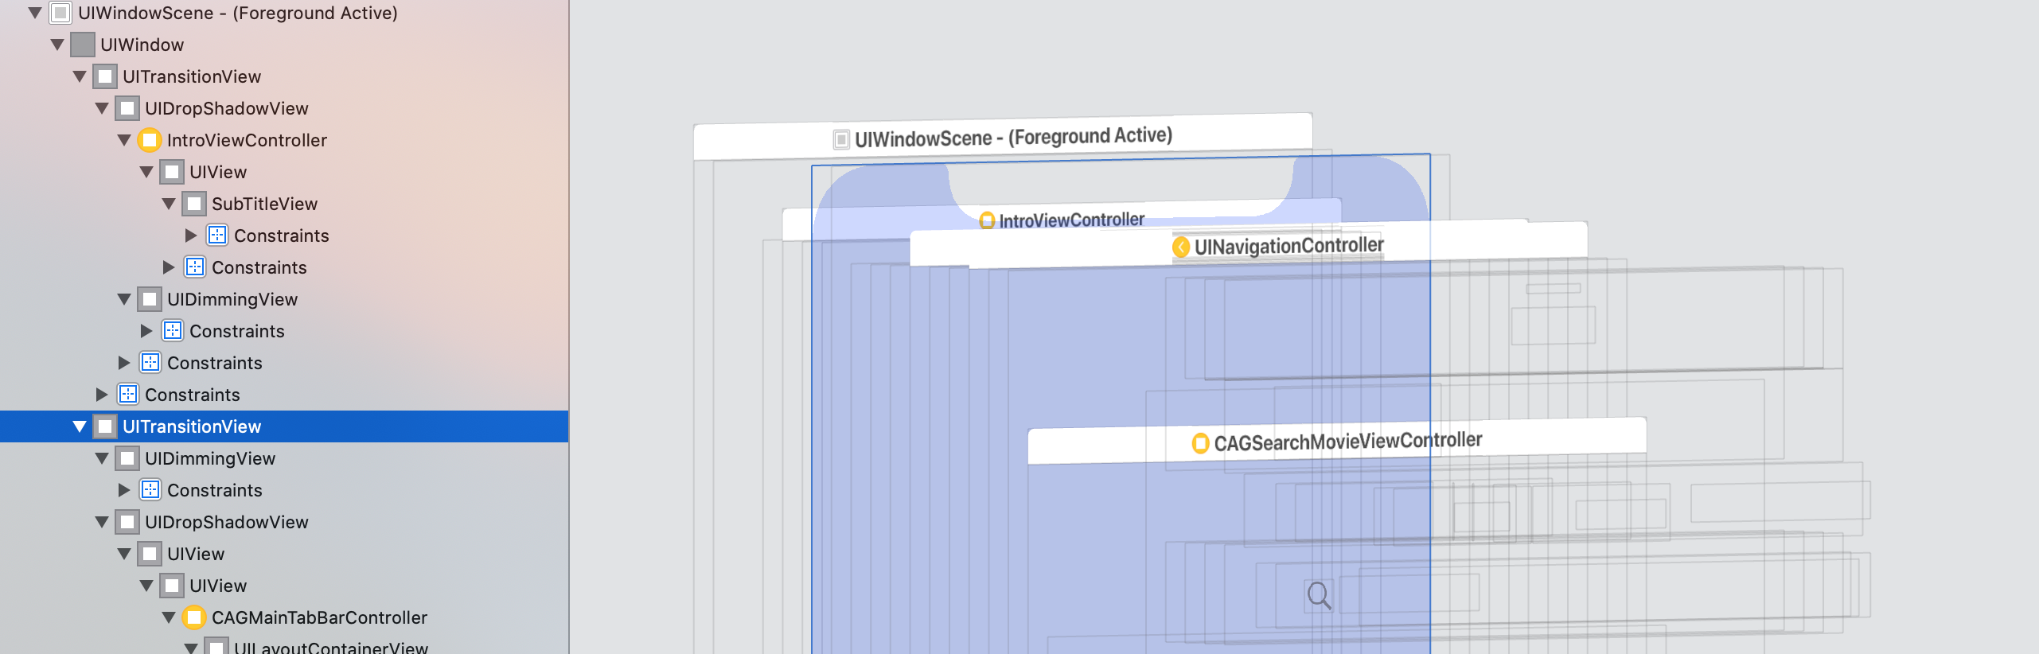
Task: Click the magnifying glass search icon in canvas
Action: click(1319, 595)
